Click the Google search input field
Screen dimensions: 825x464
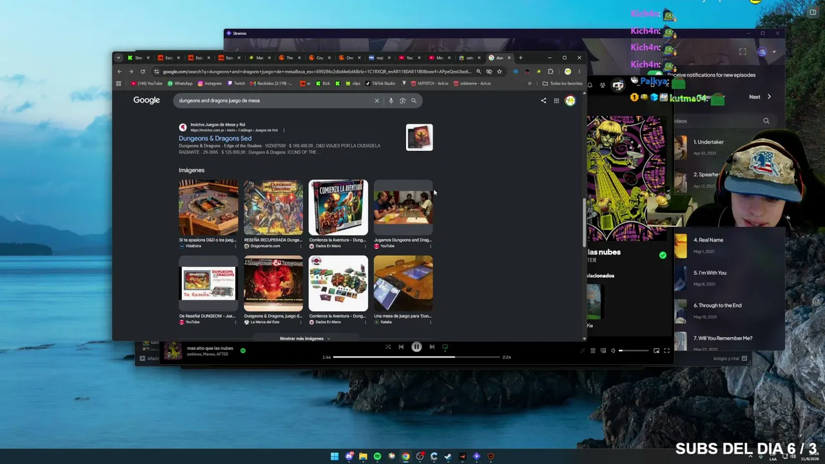[274, 101]
